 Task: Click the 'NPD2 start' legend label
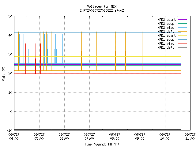tap(167, 20)
